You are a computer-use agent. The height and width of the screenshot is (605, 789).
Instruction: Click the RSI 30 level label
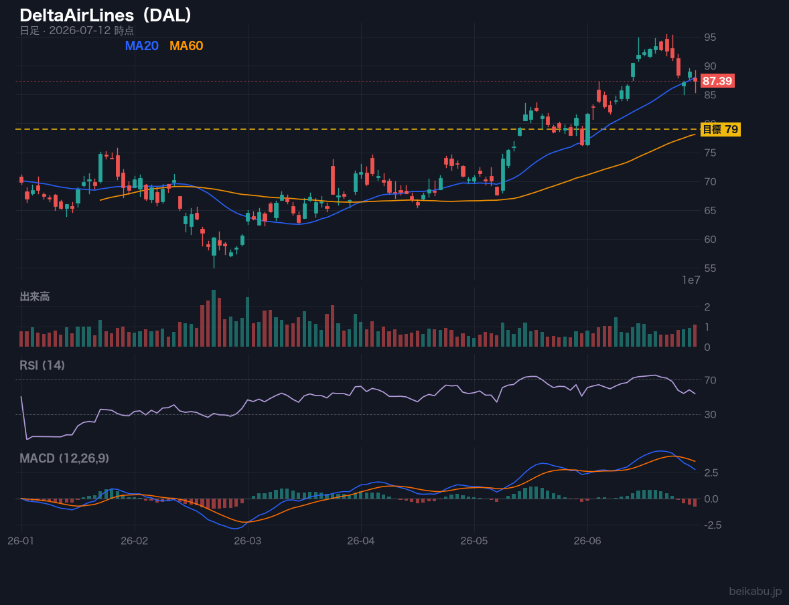[710, 414]
